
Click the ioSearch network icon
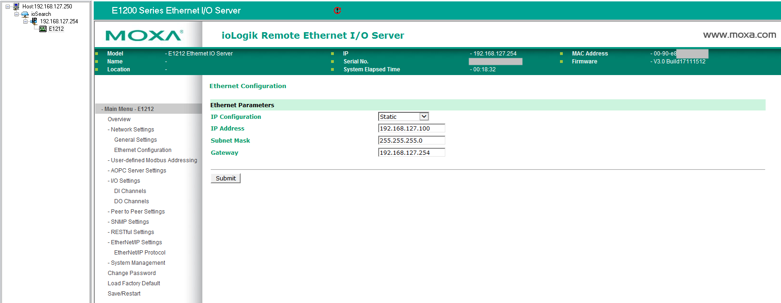tap(25, 14)
